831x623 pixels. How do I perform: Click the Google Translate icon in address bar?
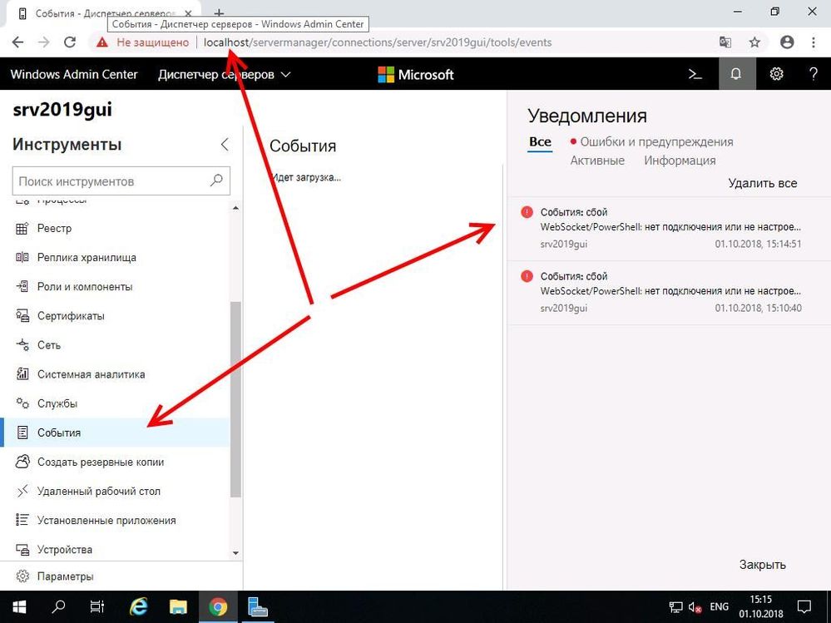tap(725, 42)
